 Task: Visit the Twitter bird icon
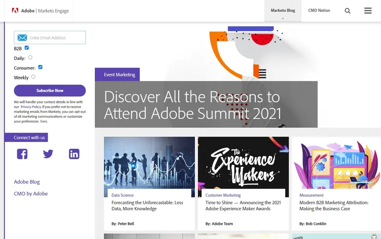click(x=48, y=154)
